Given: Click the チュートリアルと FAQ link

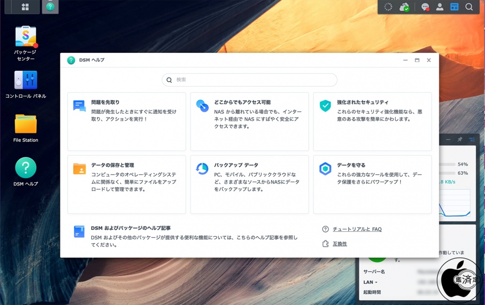Looking at the screenshot, I should (x=357, y=229).
